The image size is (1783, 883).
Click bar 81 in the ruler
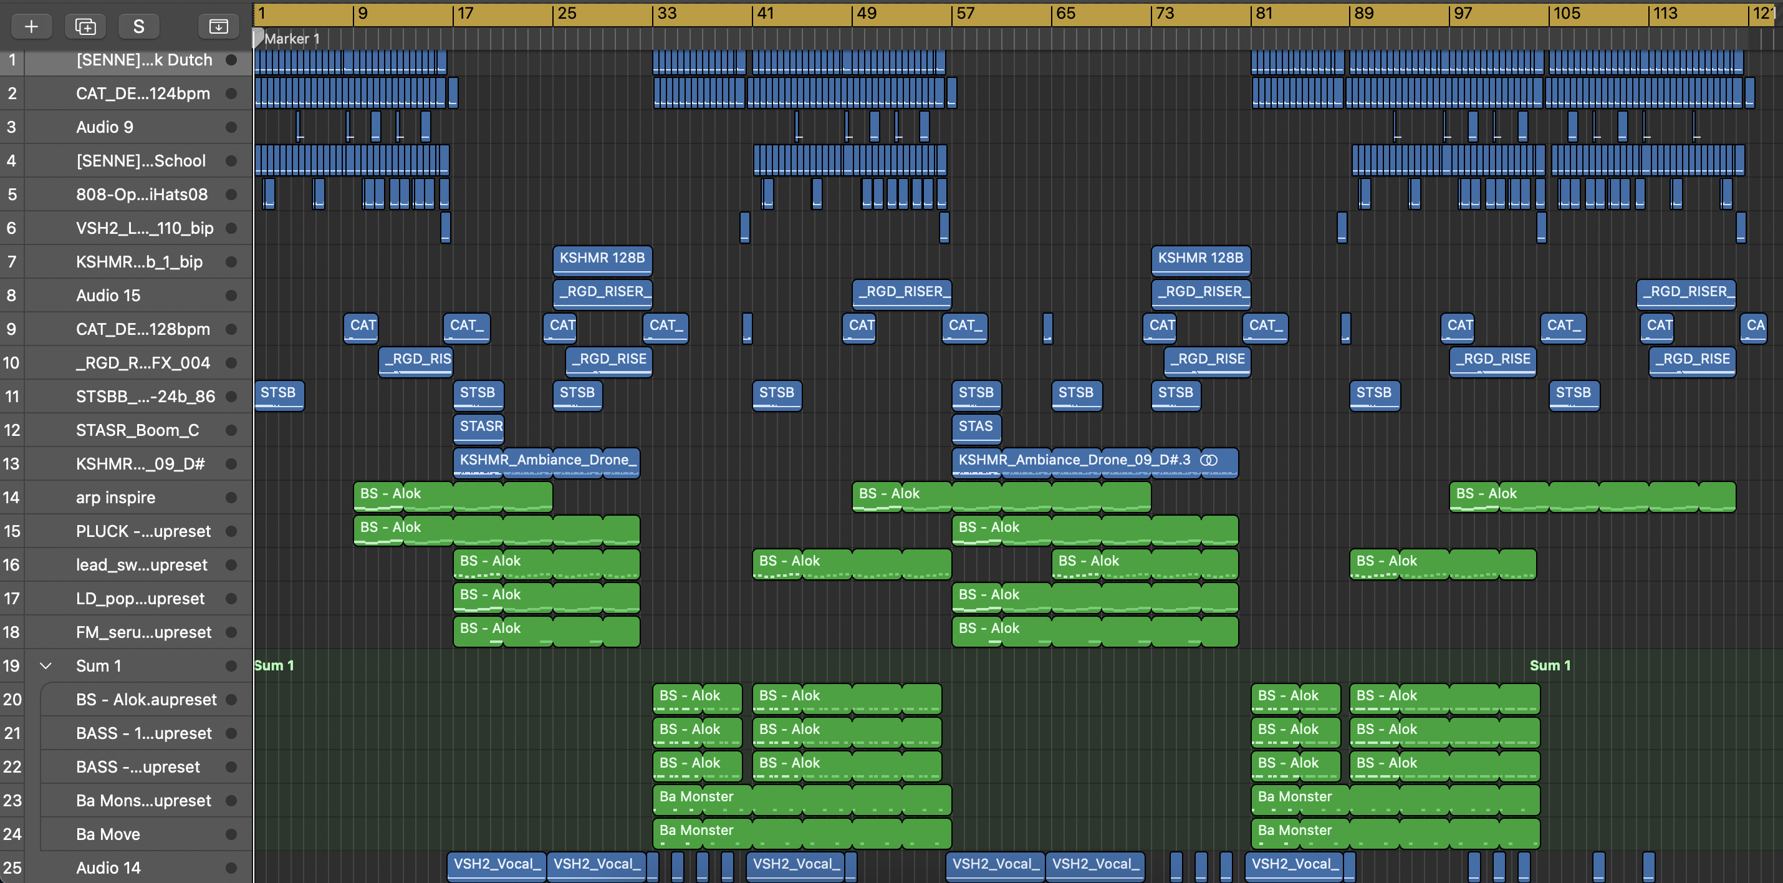point(1264,13)
